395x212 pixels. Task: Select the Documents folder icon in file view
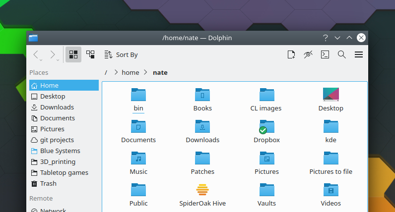(138, 126)
